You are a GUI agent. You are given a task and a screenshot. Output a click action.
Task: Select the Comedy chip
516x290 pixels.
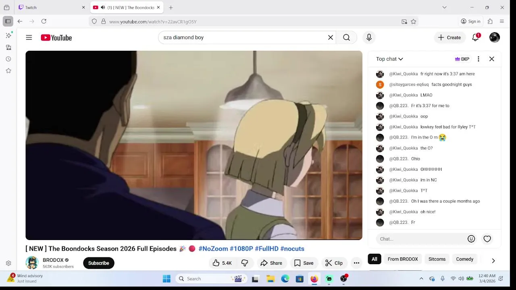(x=465, y=259)
